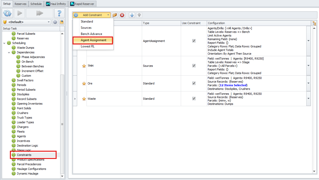Switch to the Haul Infinity tab
319x180 pixels.
[56, 4]
